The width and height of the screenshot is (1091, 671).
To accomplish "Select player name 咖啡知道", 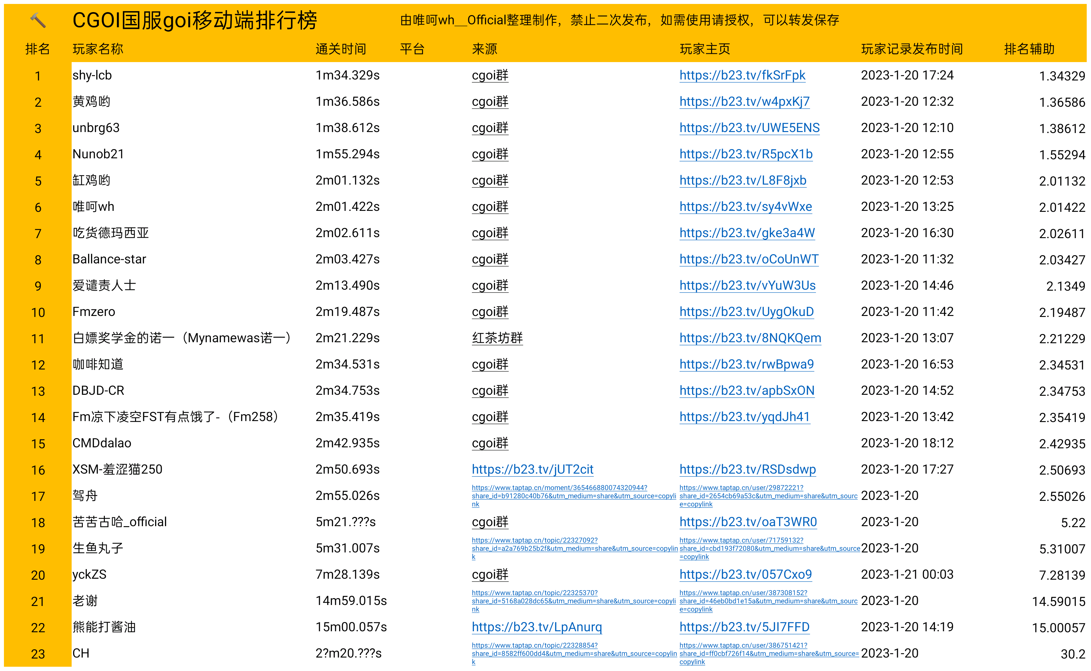I will [x=98, y=364].
